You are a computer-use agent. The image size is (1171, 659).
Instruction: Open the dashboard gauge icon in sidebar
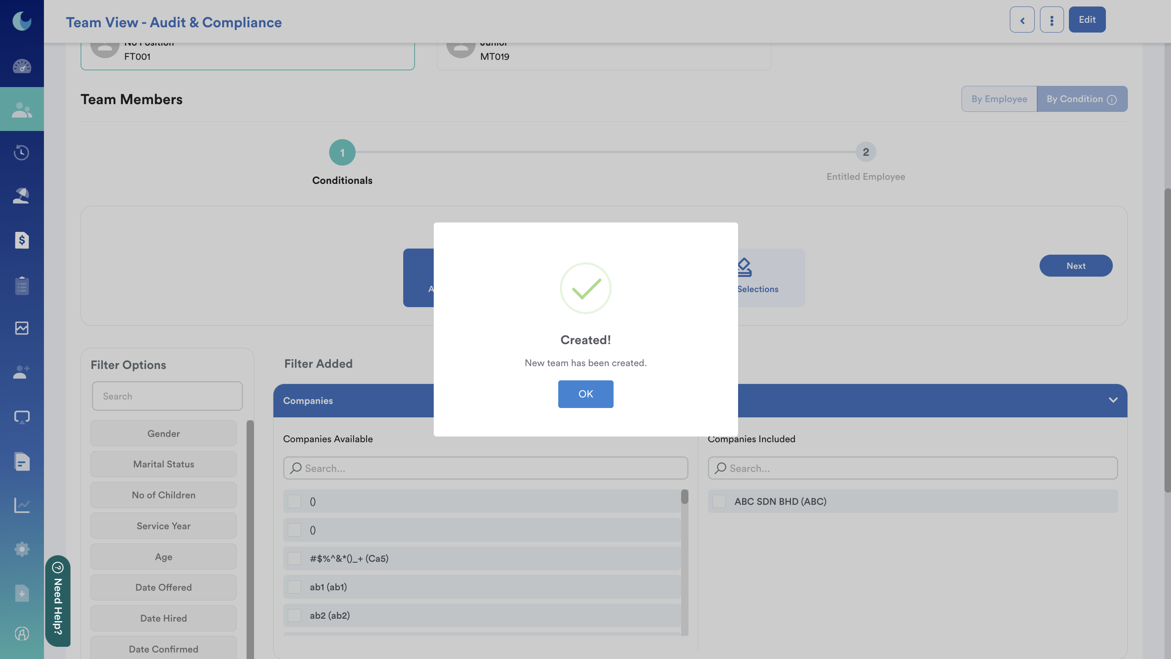pyautogui.click(x=22, y=66)
